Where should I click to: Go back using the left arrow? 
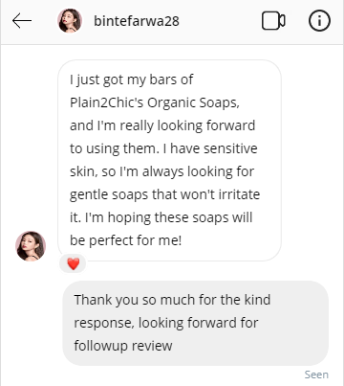coord(22,21)
